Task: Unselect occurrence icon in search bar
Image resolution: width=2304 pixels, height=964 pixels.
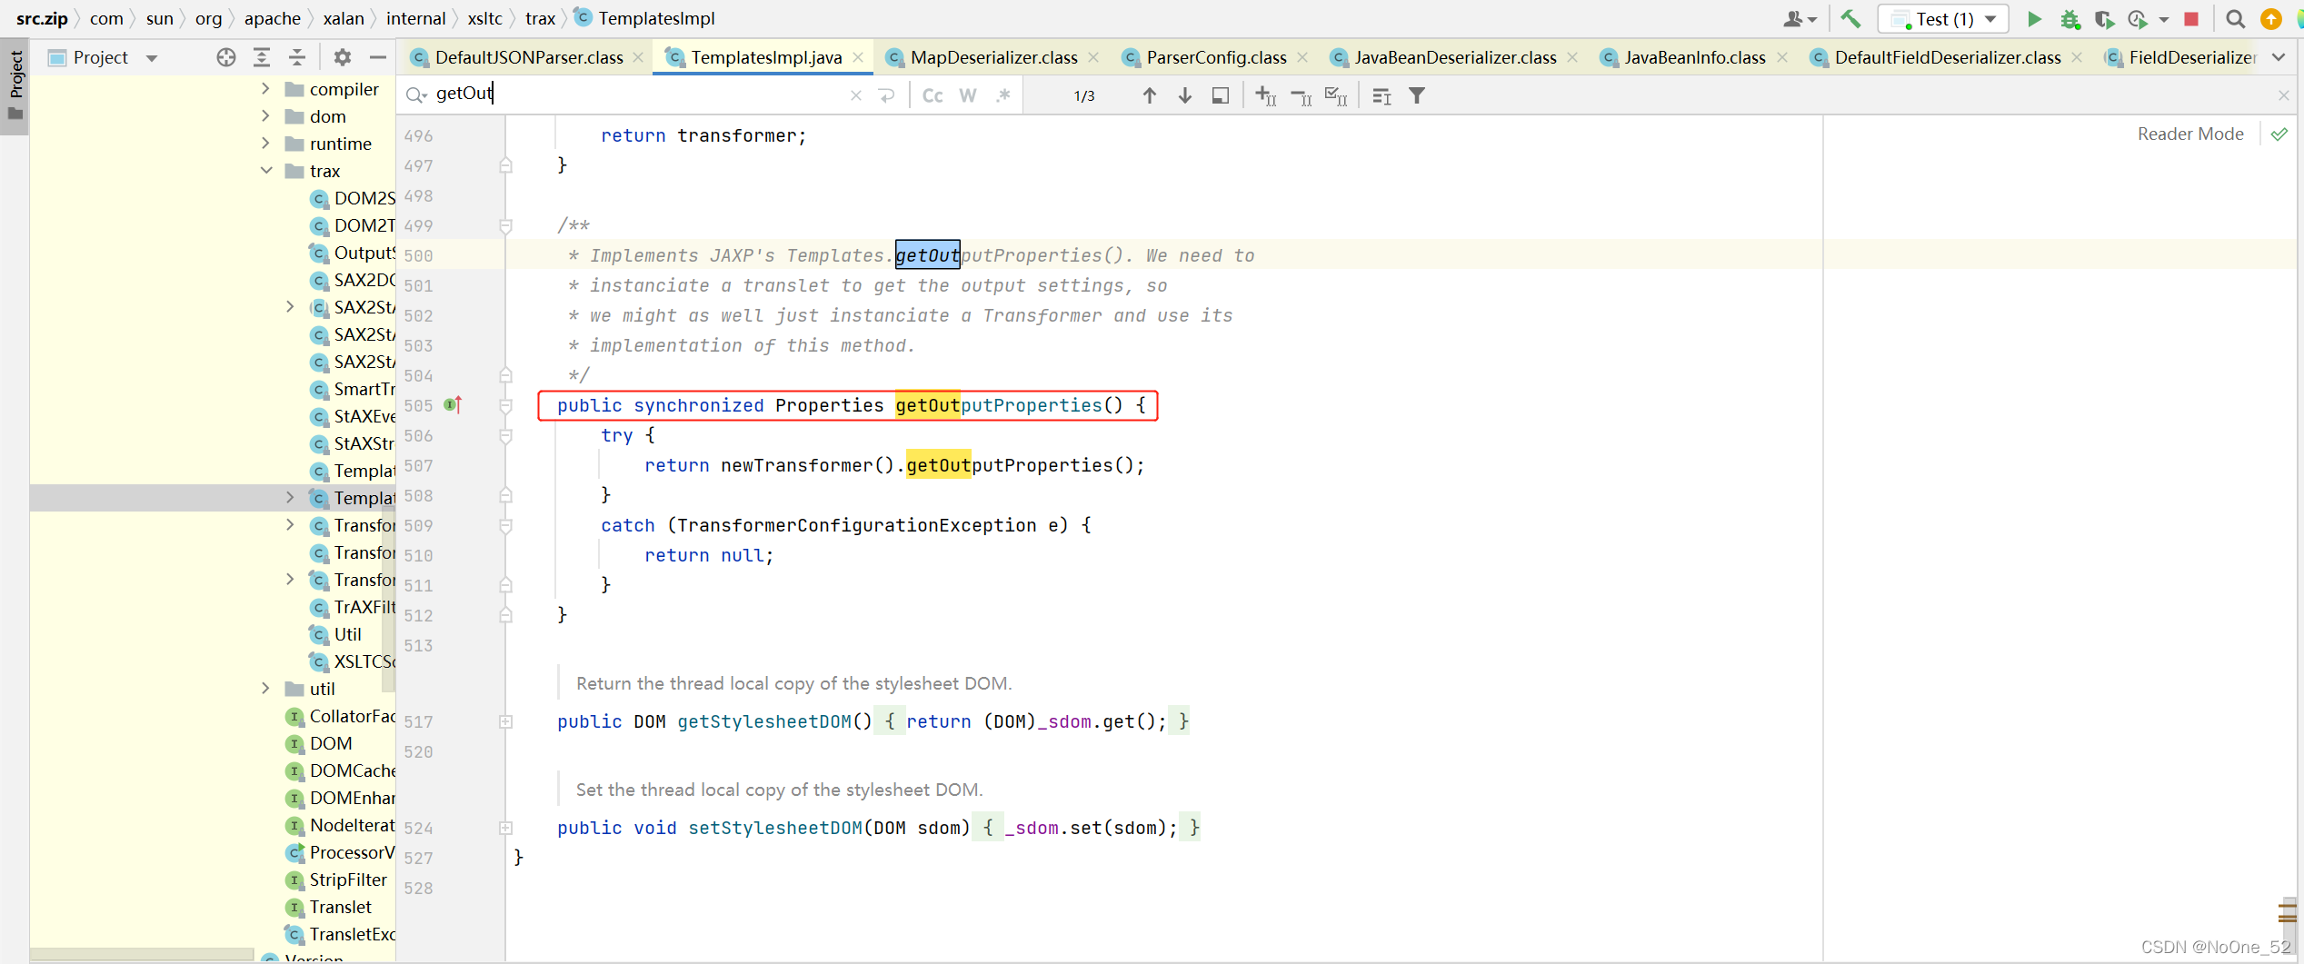Action: (x=1301, y=95)
